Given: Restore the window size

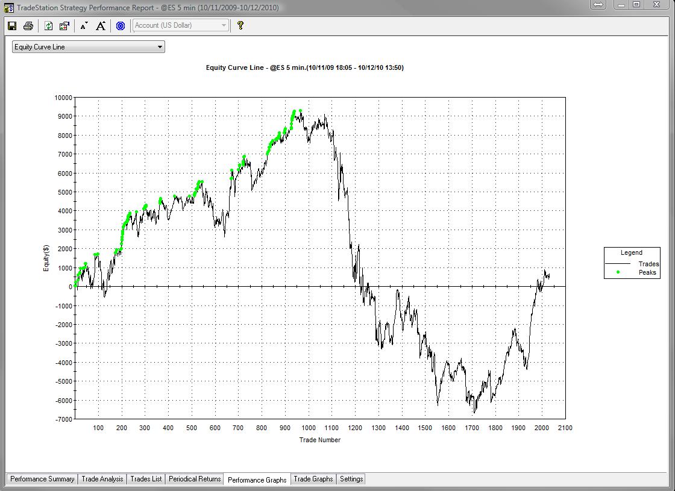Looking at the screenshot, I should tap(636, 4).
